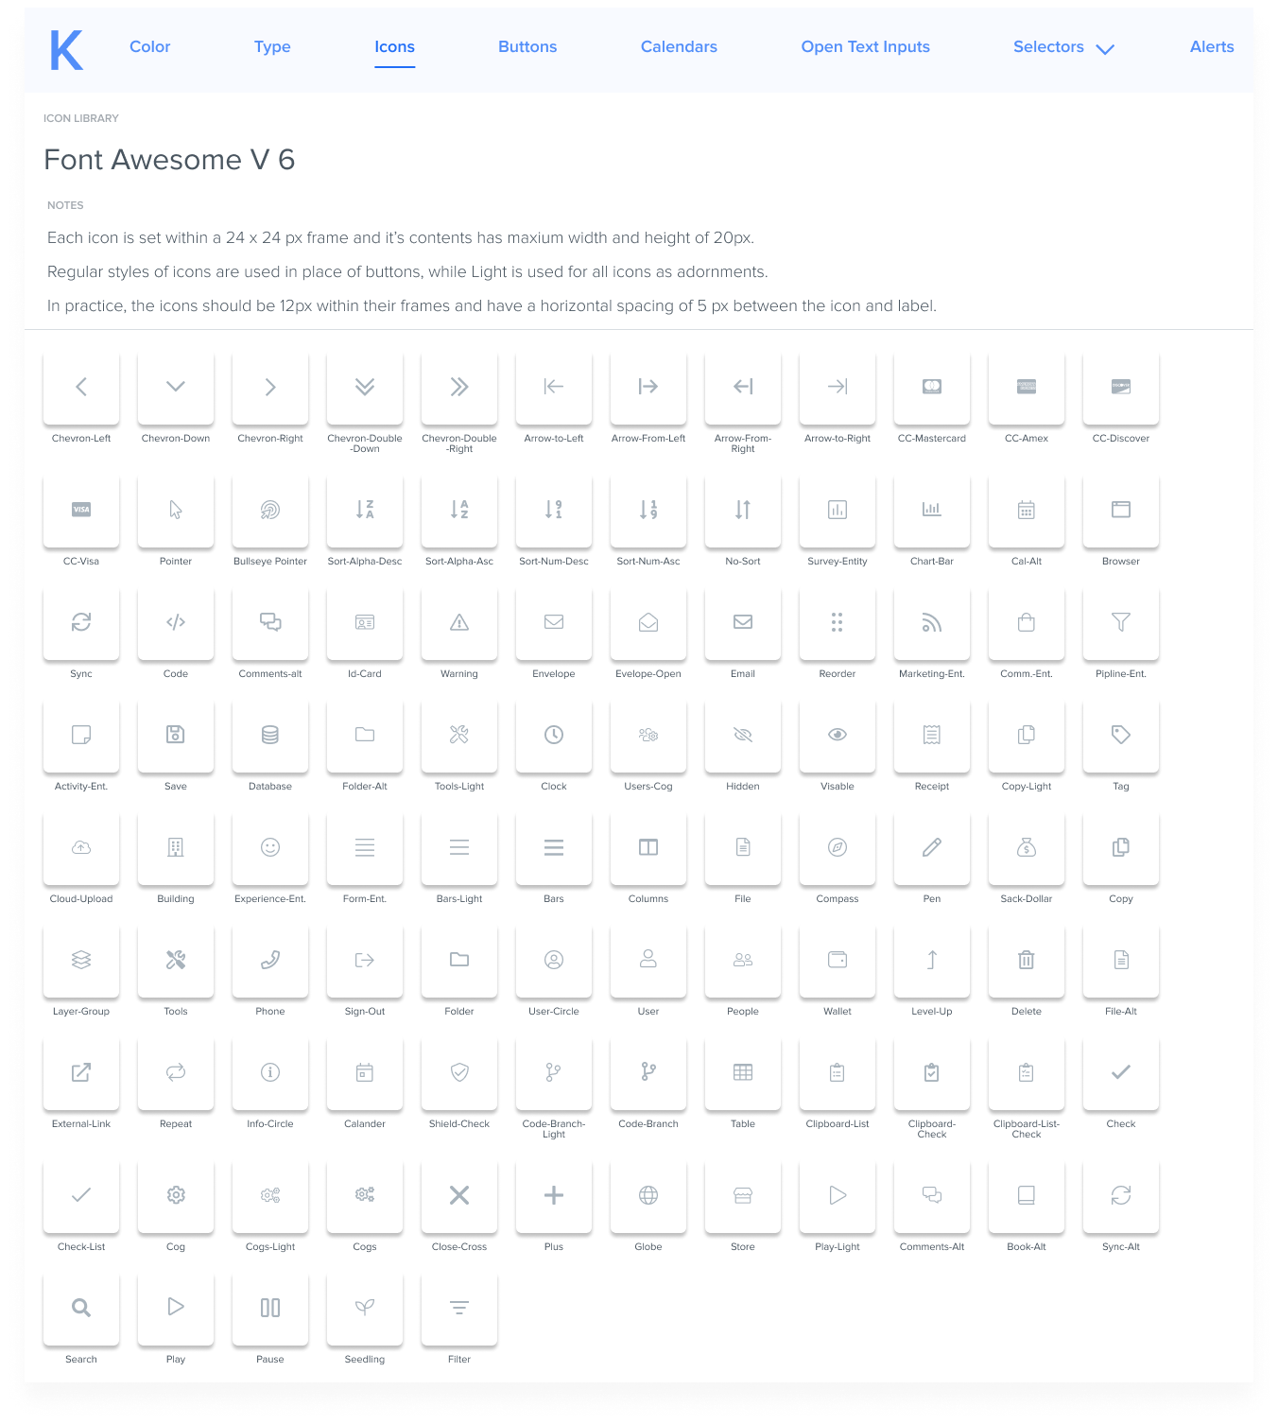Expand the Selectors dropdown in navigation
Screen dimensions: 1278x1424
click(x=1063, y=47)
